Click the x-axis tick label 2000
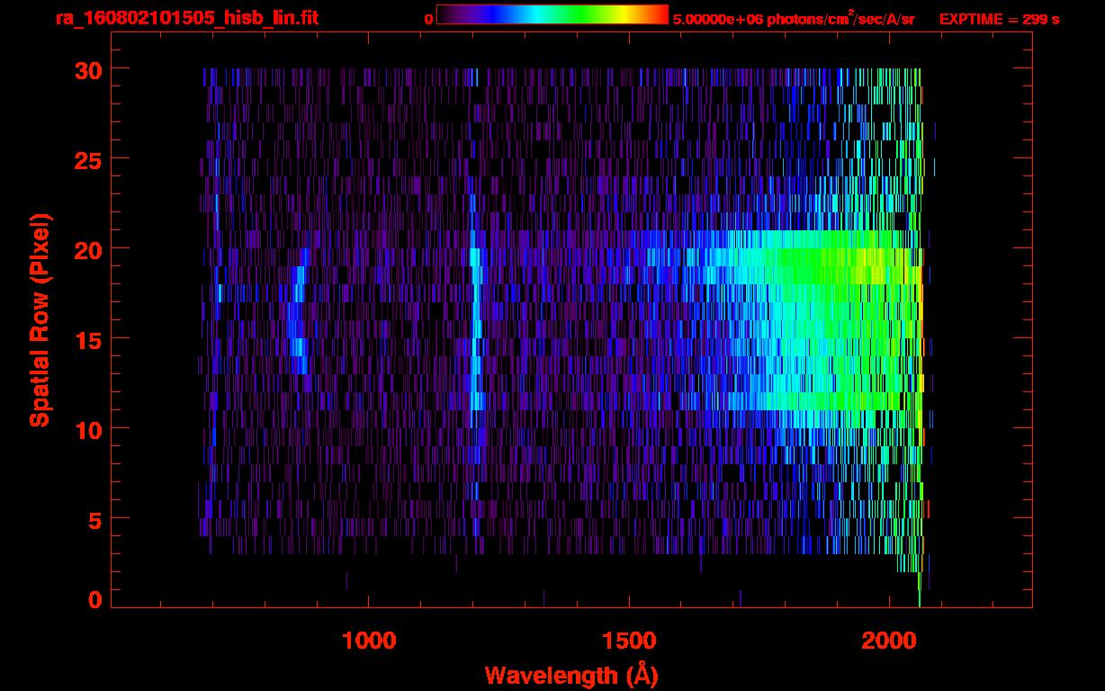This screenshot has width=1105, height=691. coord(890,641)
